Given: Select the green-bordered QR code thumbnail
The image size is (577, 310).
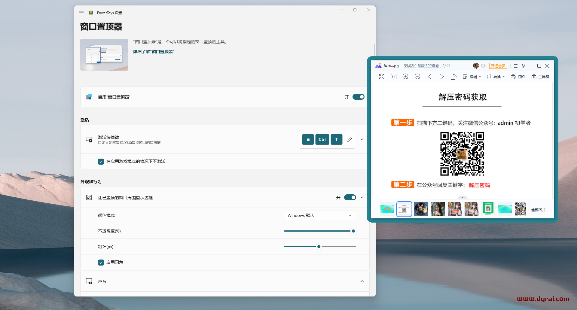Looking at the screenshot, I should click(x=488, y=209).
